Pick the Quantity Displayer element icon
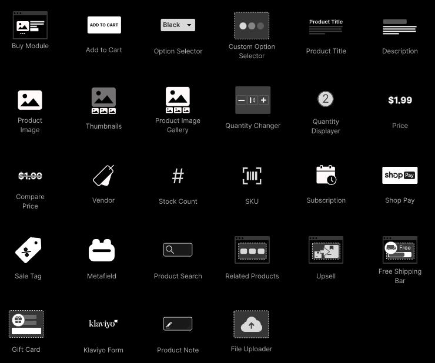The image size is (435, 363). [x=326, y=99]
